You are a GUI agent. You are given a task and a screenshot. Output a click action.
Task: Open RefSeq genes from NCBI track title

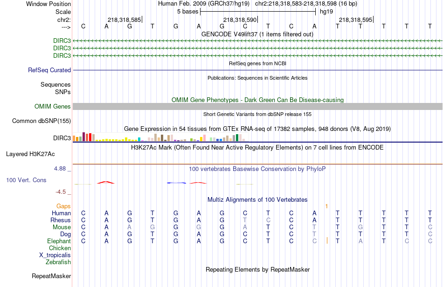click(x=257, y=63)
